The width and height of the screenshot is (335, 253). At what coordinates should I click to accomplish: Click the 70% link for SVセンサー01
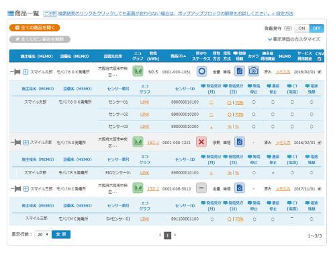click(239, 219)
